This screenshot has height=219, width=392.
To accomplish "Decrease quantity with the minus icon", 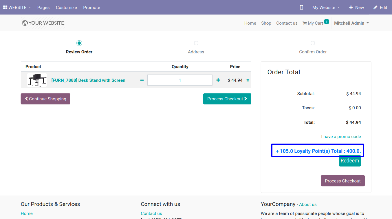I will tap(142, 80).
